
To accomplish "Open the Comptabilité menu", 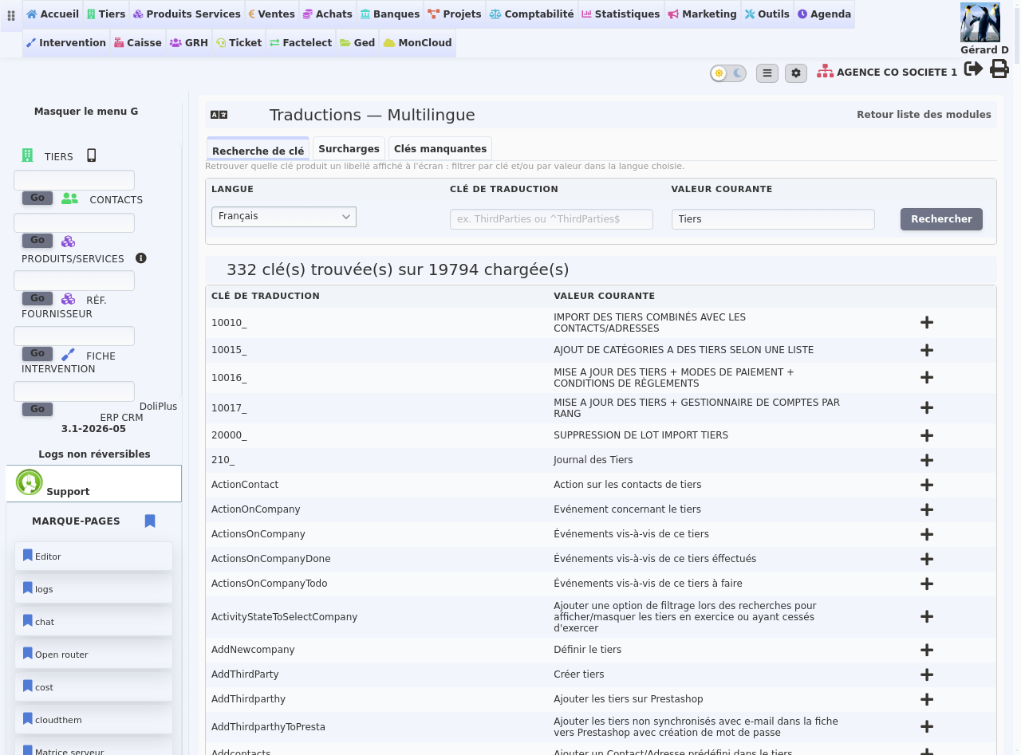I will coord(531,14).
